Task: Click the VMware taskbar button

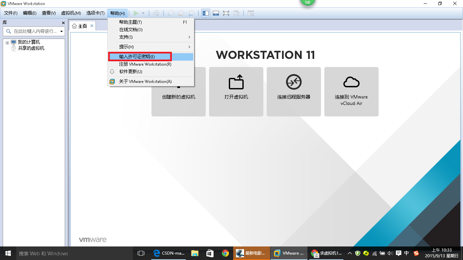Action: tap(289, 253)
